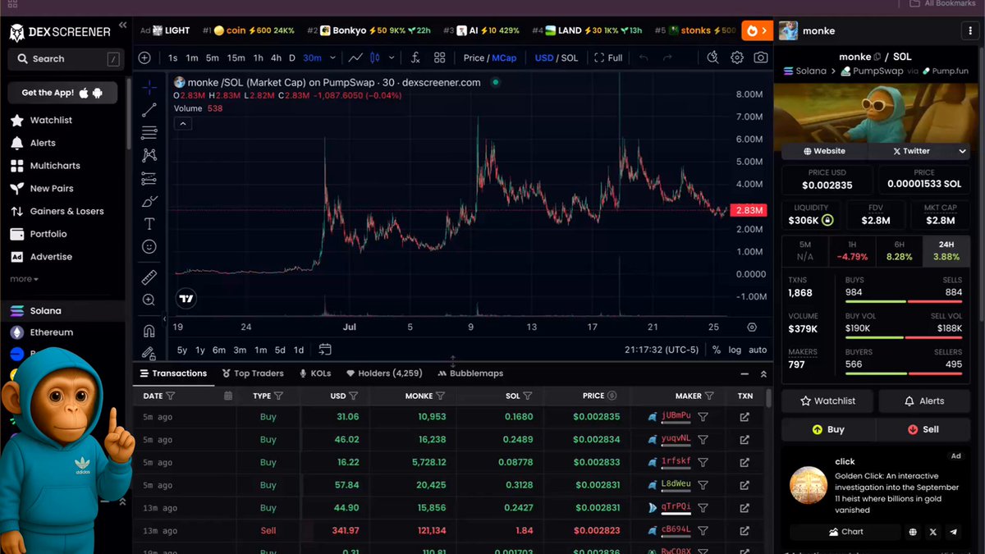Select the crosshair cursor tool
The width and height of the screenshot is (985, 554).
point(149,86)
